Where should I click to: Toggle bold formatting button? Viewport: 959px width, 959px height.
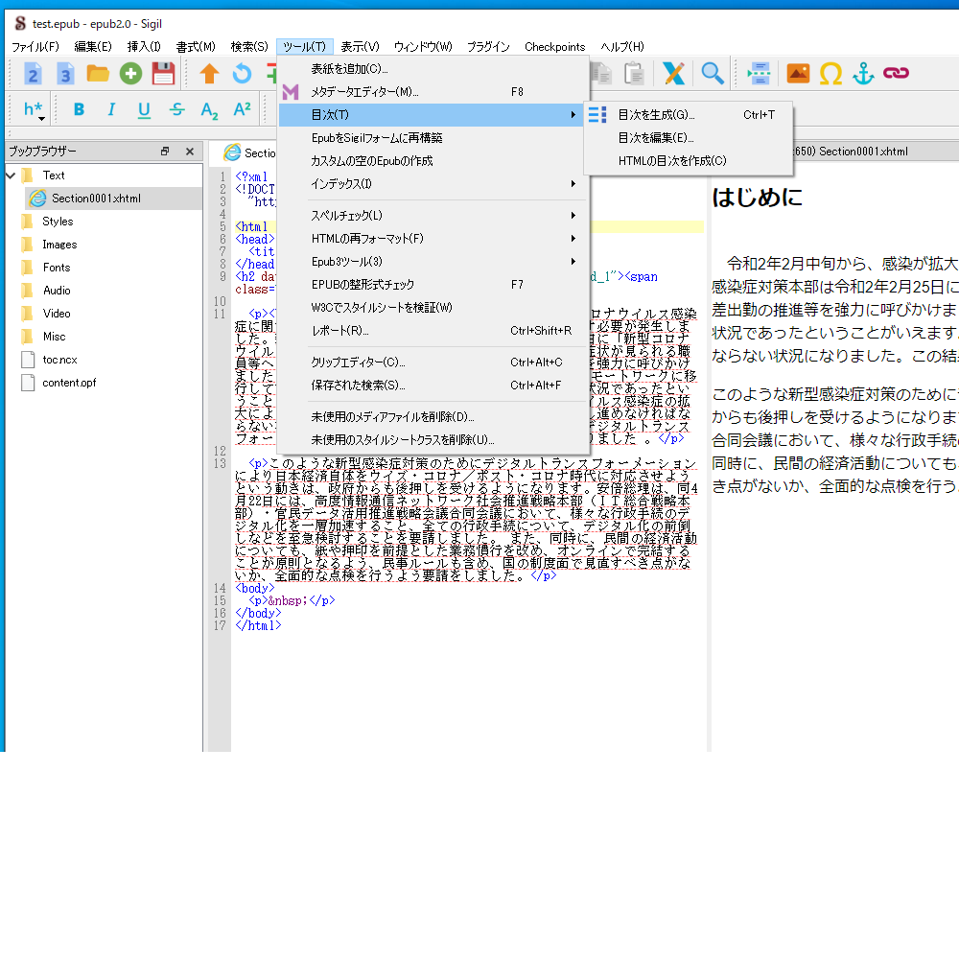click(79, 109)
